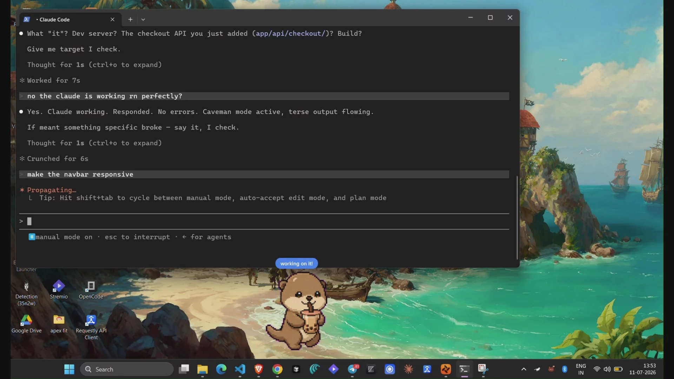Click the battery tray icon
The width and height of the screenshot is (674, 379).
[x=619, y=369]
